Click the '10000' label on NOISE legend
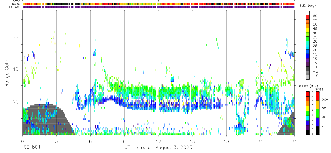331x153 pixels. (x=324, y=100)
